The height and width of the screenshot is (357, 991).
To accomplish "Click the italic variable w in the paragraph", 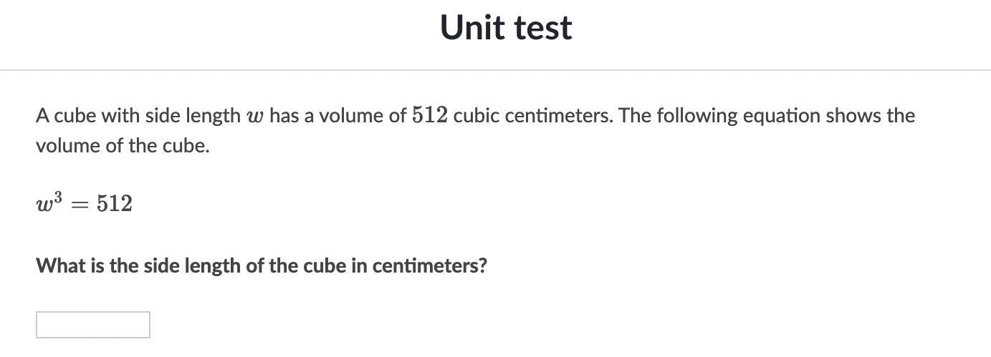I will tap(254, 117).
